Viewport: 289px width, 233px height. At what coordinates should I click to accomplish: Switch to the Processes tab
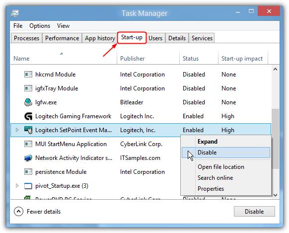click(26, 38)
